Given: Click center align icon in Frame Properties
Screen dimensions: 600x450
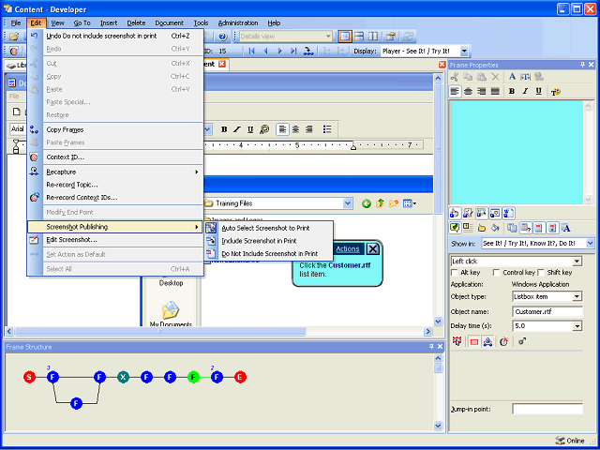Looking at the screenshot, I should [x=468, y=91].
